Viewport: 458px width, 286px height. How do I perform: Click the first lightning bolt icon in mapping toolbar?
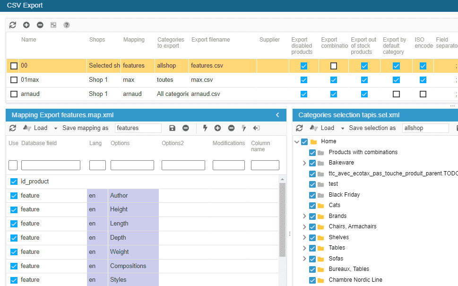tap(205, 128)
